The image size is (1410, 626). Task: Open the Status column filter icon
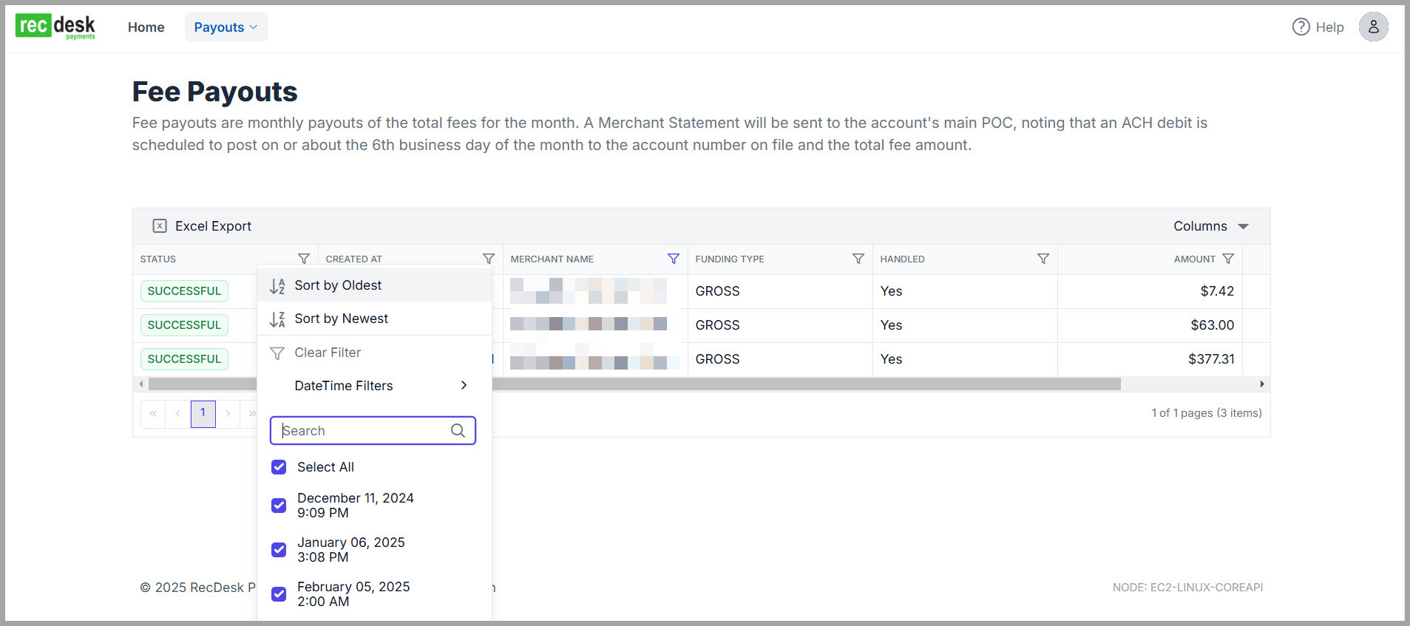pos(303,259)
